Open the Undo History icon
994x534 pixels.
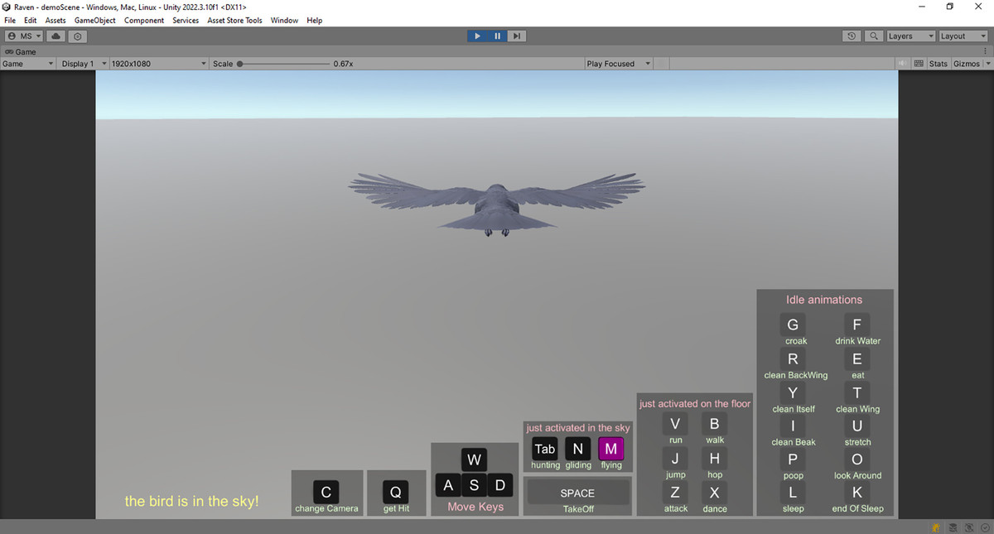coord(852,36)
